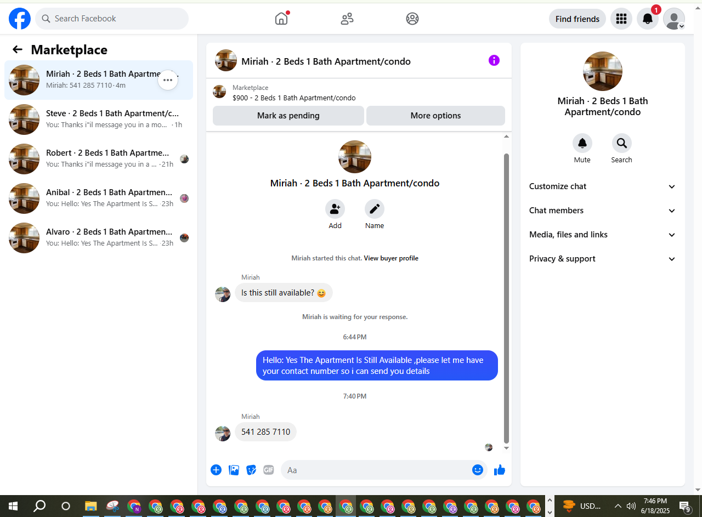Click the listing thumbnail in chat header
The height and width of the screenshot is (517, 702).
226,60
